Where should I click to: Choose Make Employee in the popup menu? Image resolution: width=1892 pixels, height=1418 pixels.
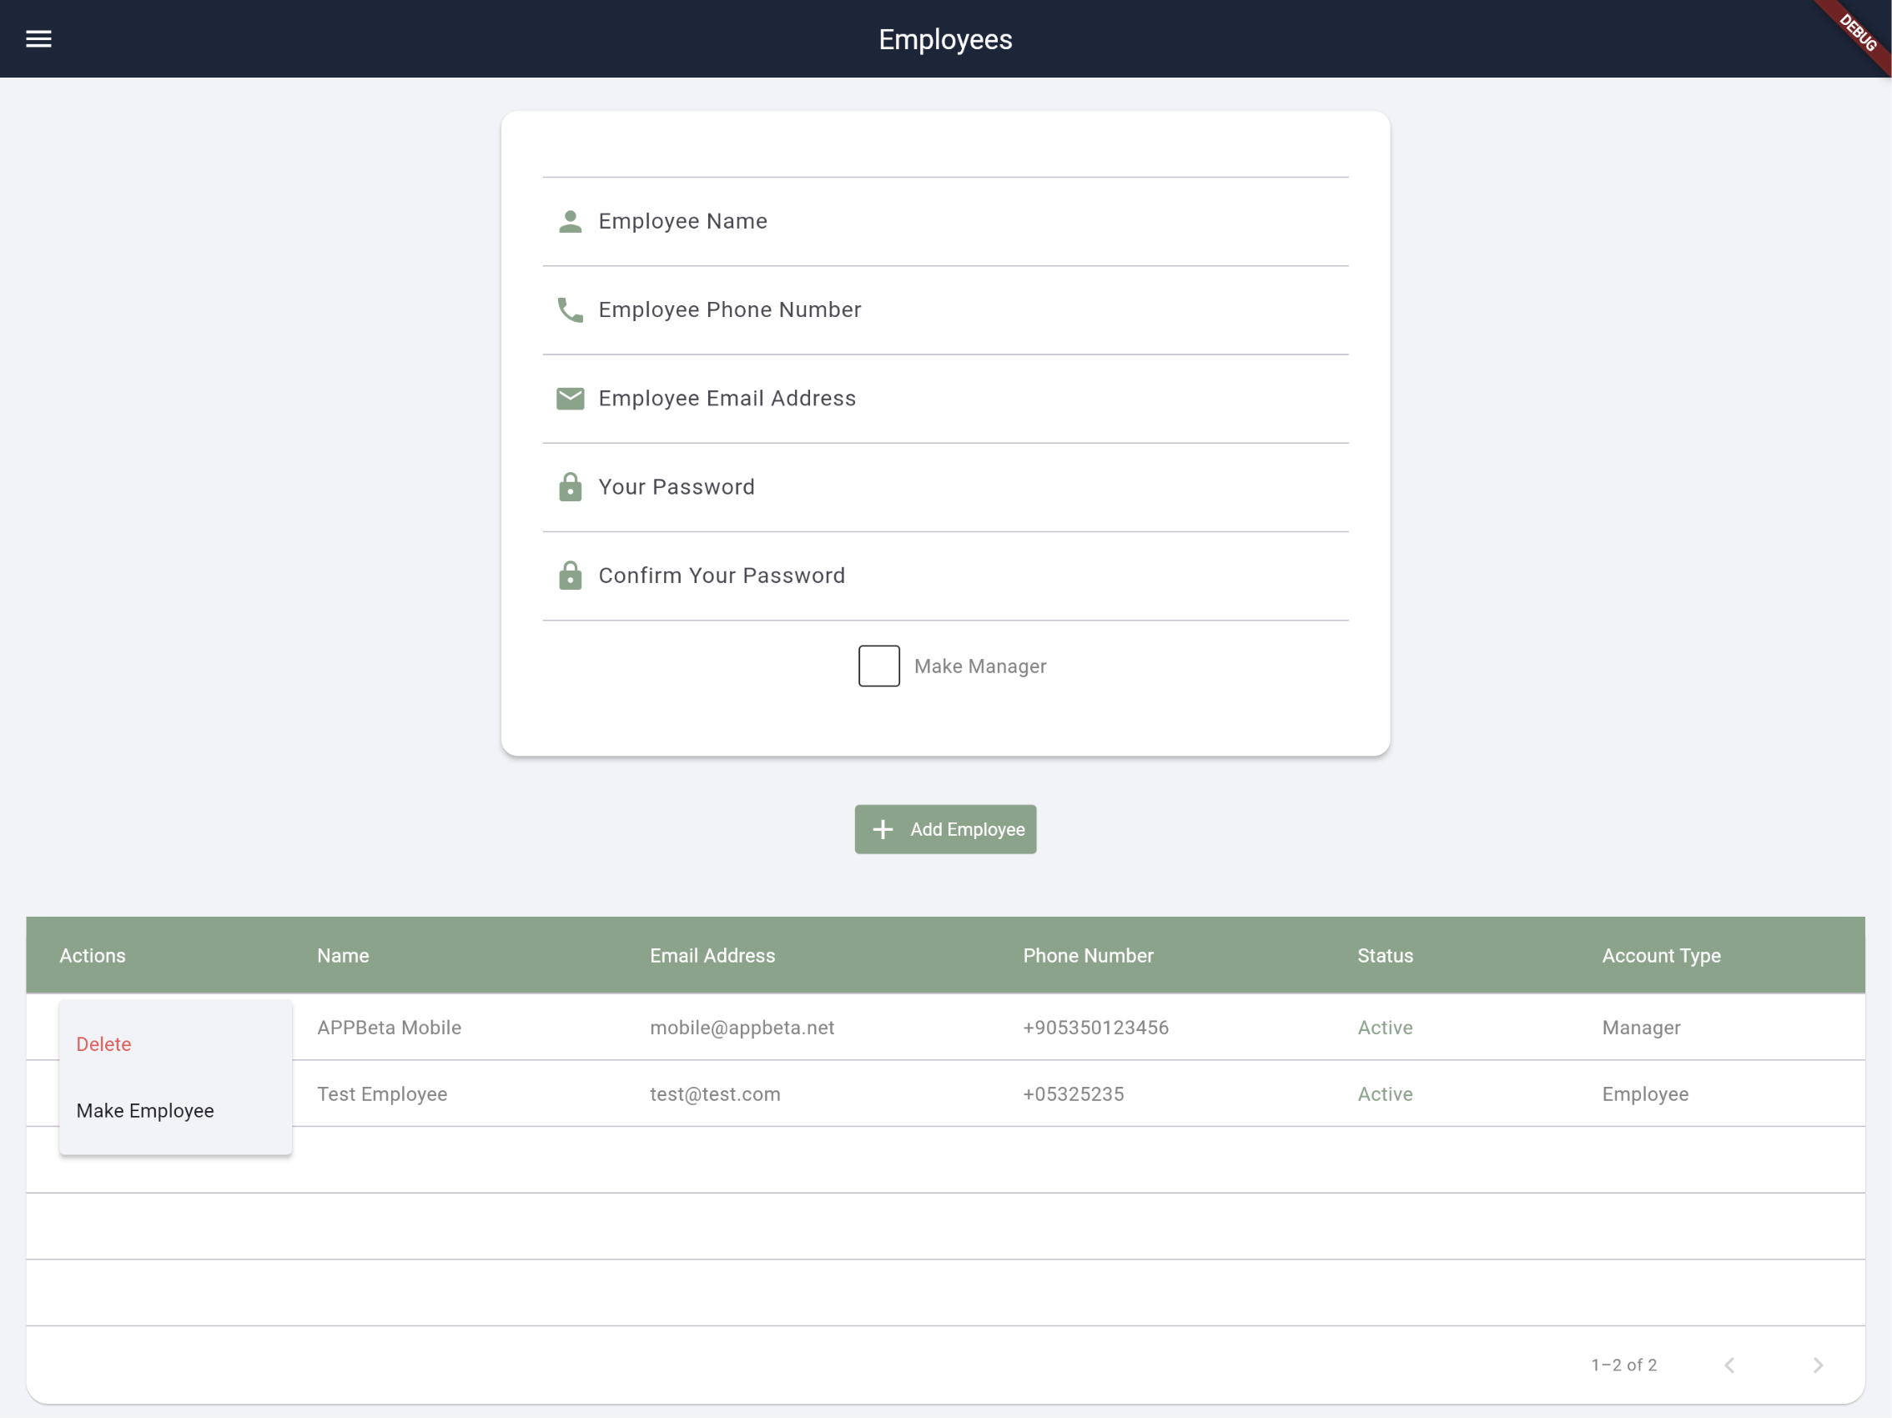click(x=145, y=1111)
